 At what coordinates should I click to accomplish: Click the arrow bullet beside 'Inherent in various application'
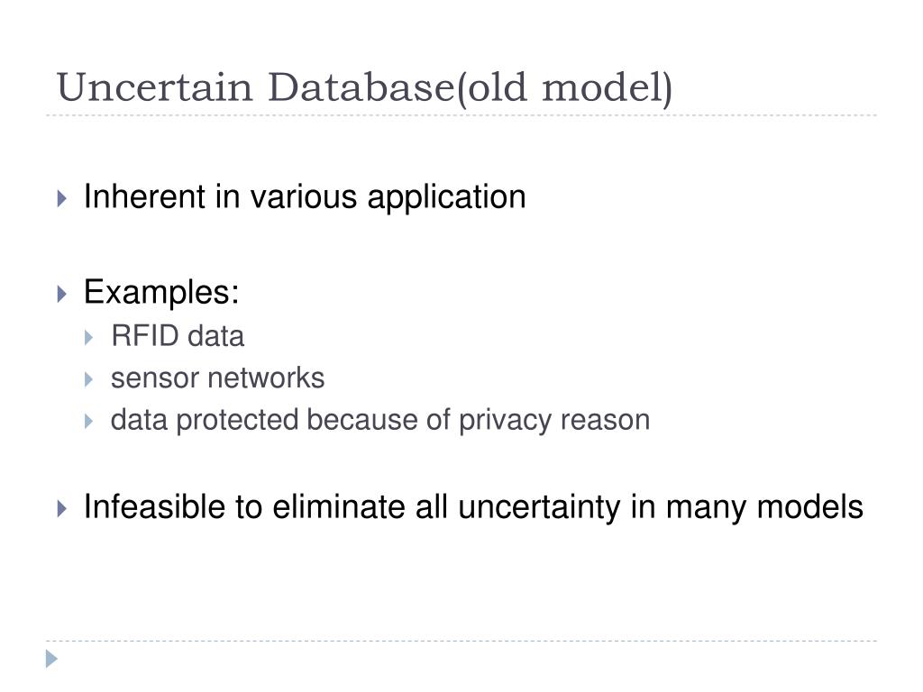pyautogui.click(x=62, y=198)
